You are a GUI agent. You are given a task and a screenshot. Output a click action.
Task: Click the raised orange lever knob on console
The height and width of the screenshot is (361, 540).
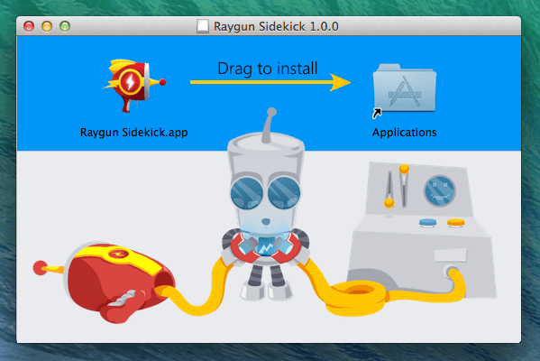(x=404, y=169)
